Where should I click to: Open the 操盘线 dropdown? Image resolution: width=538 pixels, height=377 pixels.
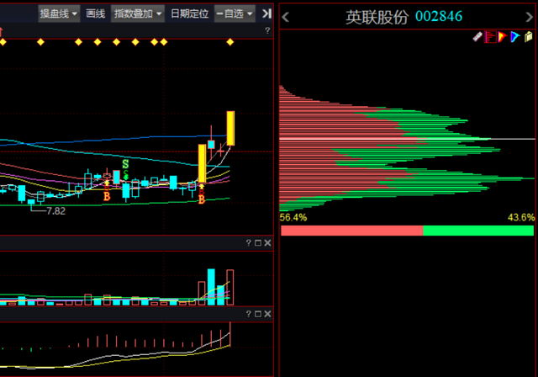tap(59, 13)
